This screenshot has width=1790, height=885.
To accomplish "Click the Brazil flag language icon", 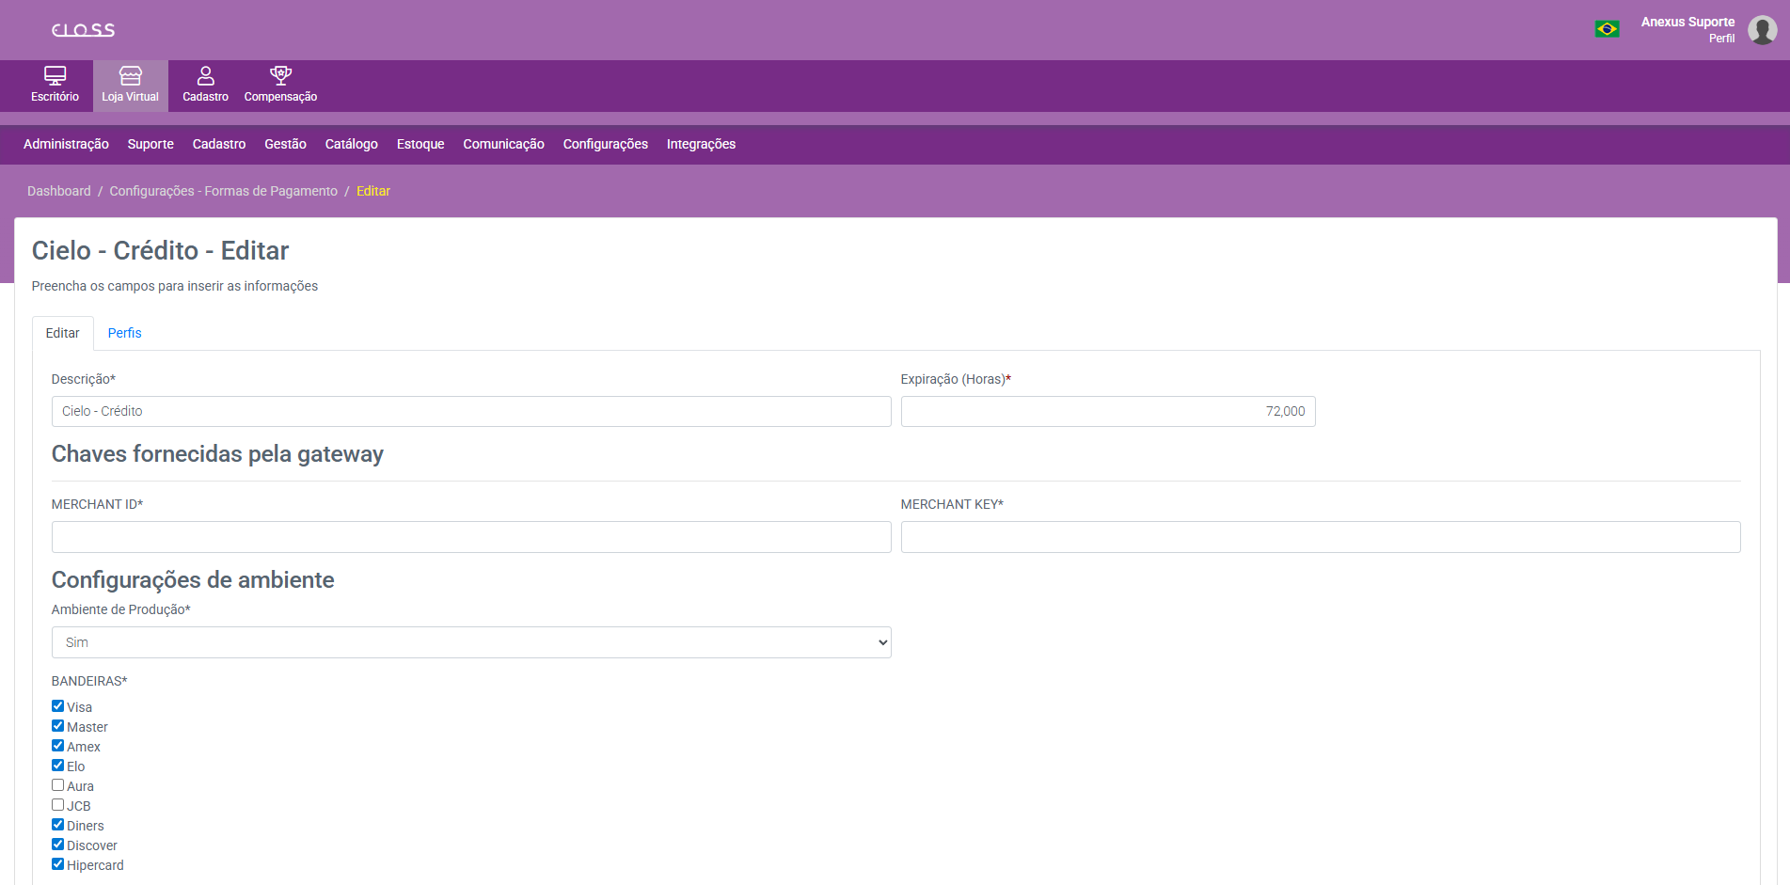I will (x=1607, y=29).
